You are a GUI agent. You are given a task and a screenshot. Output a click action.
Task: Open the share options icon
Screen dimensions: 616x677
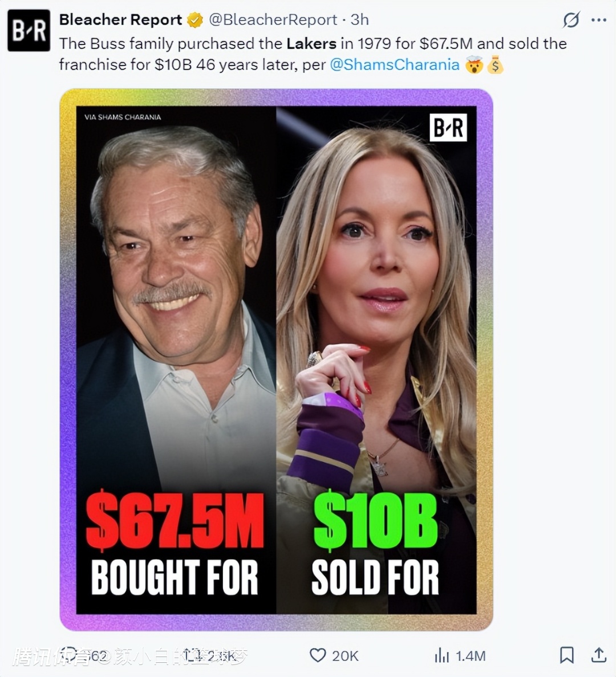pos(598,655)
